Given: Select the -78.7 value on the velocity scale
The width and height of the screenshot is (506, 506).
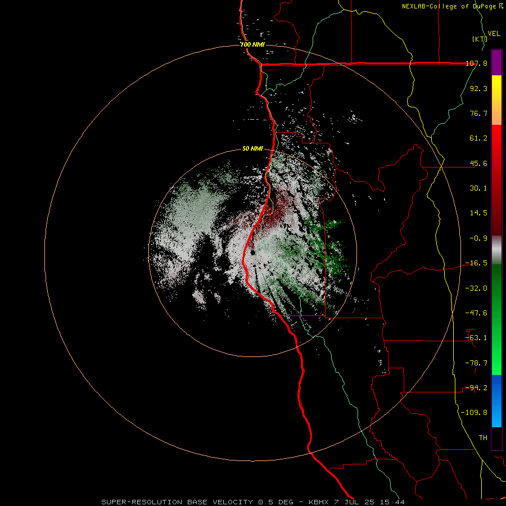Looking at the screenshot, I should click(476, 363).
